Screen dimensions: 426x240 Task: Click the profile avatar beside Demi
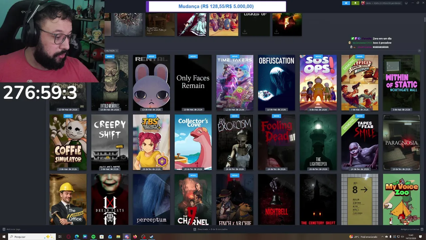coord(363,3)
